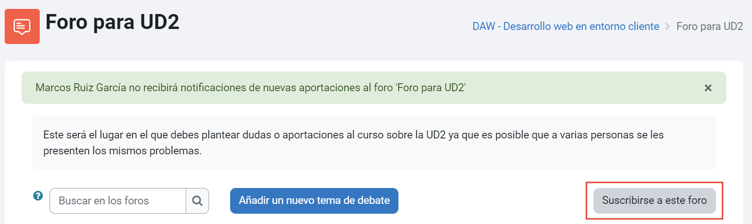This screenshot has width=752, height=224.
Task: Toggle forum subscription with the gray button
Action: (x=654, y=201)
